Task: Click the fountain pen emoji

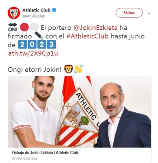Action: click(39, 36)
